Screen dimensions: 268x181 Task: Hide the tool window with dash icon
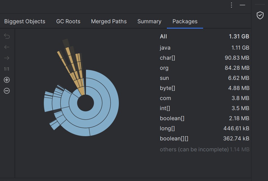click(x=242, y=5)
